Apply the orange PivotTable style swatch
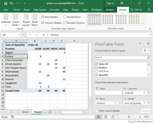This screenshot has width=153, height=124. click(108, 19)
